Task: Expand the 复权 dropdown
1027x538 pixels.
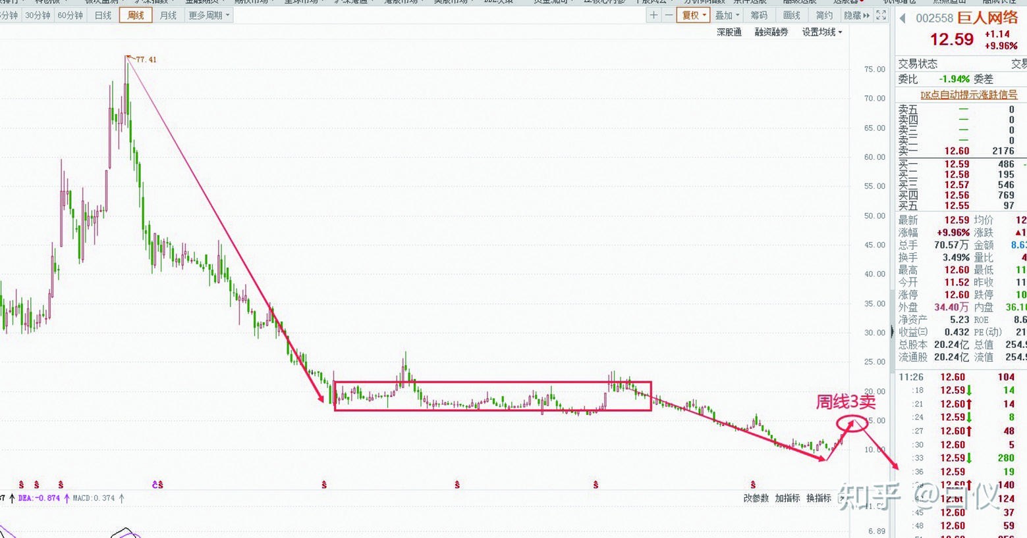Action: pyautogui.click(x=694, y=15)
